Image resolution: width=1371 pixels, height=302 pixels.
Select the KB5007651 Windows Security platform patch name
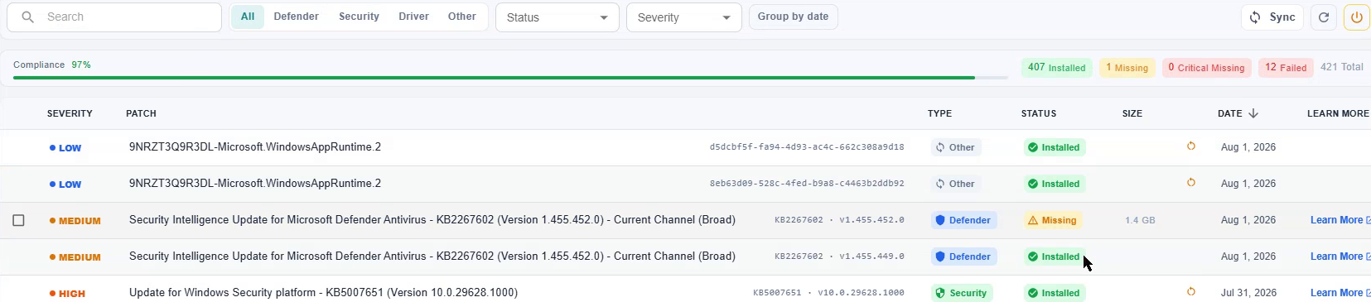point(323,292)
